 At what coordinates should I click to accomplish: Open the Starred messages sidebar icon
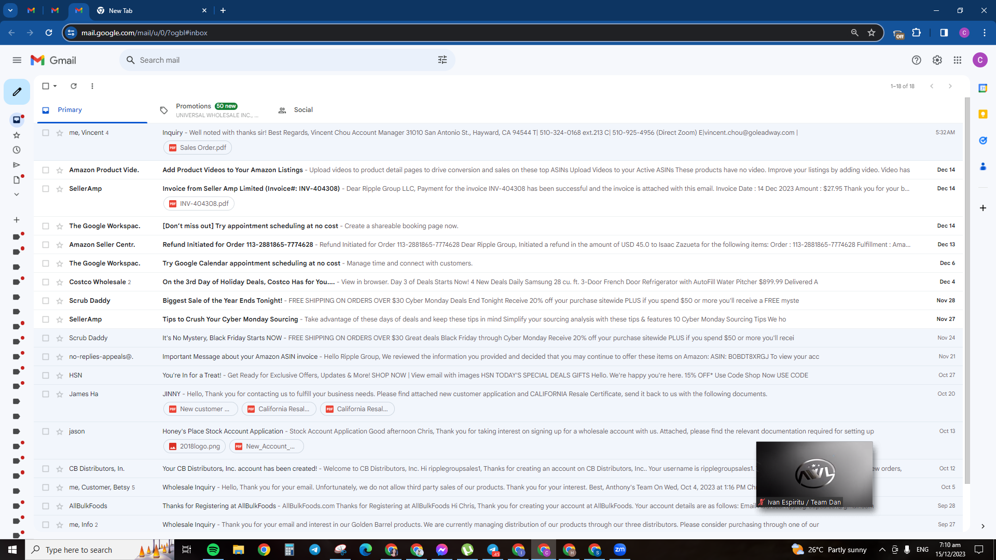tap(17, 135)
